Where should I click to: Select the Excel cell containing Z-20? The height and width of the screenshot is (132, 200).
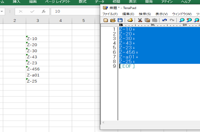pyautogui.click(x=37, y=45)
